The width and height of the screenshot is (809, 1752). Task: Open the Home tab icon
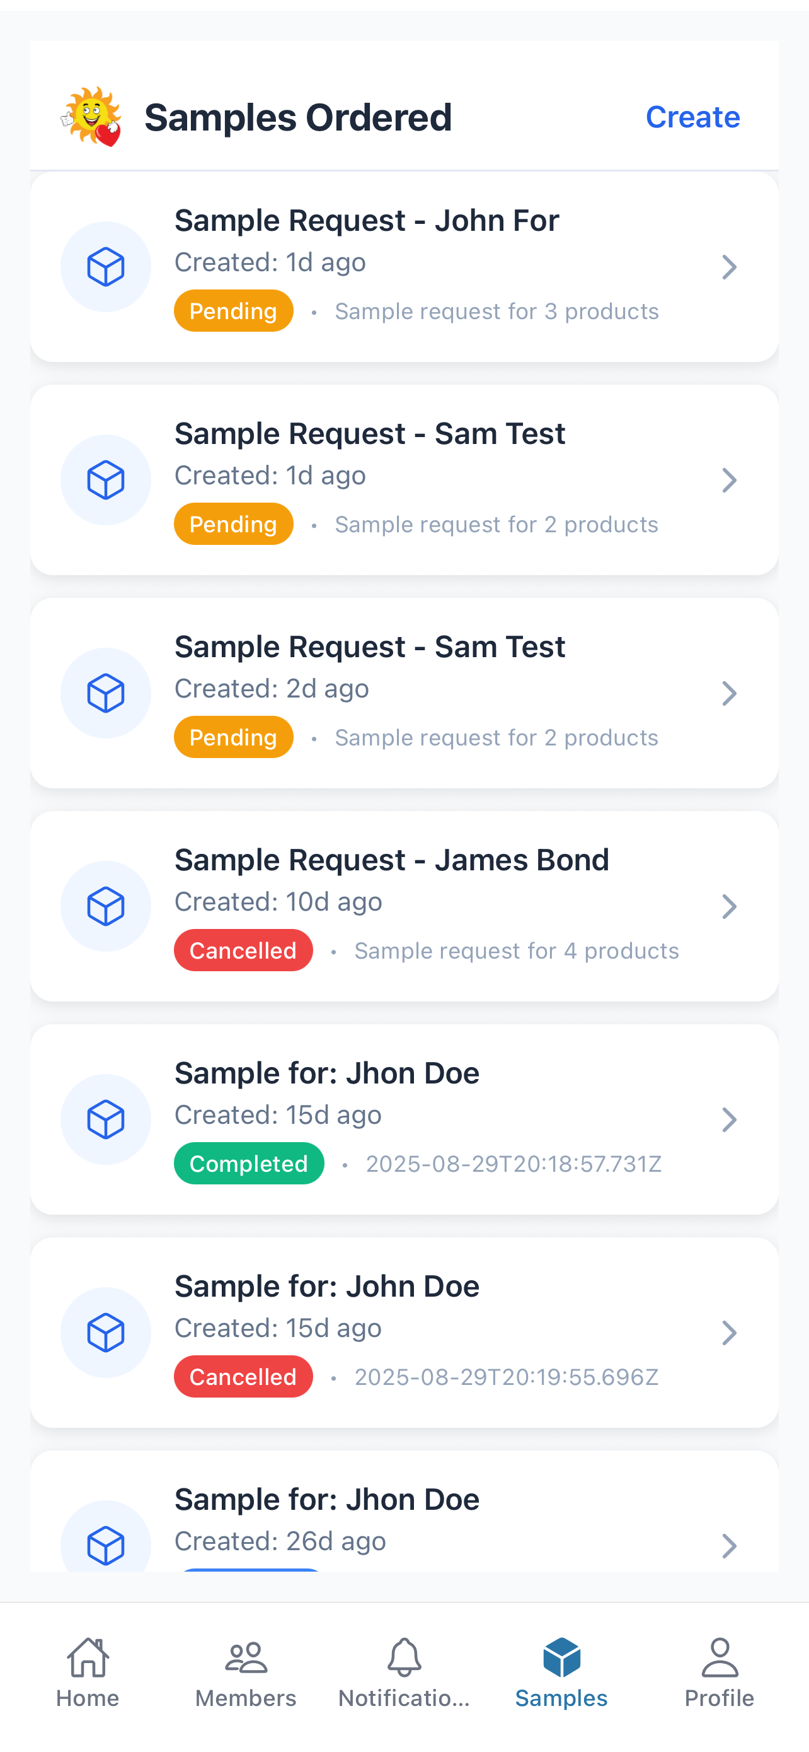pos(88,1657)
